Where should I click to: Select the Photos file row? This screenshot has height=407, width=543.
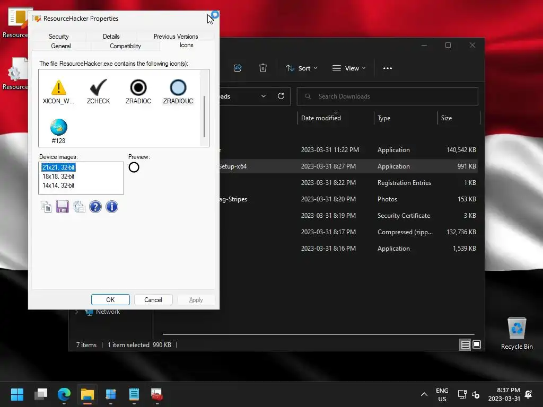[350, 199]
